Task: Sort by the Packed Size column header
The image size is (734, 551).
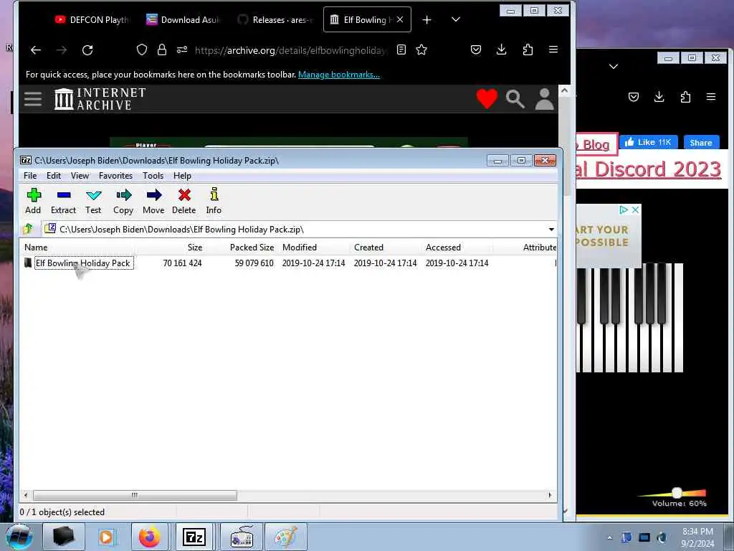Action: [252, 248]
